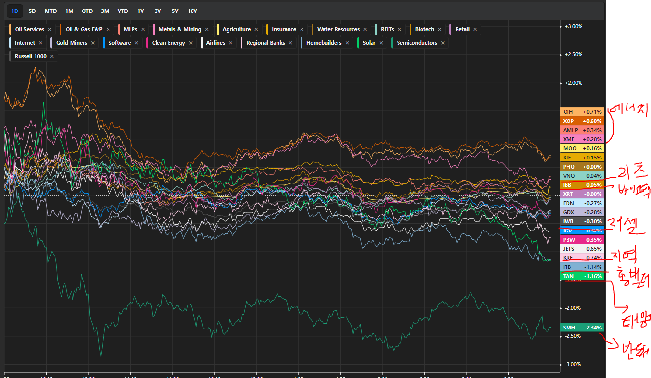Remove Solar from the chart legend
Screen dimensions: 651x378
(x=381, y=43)
